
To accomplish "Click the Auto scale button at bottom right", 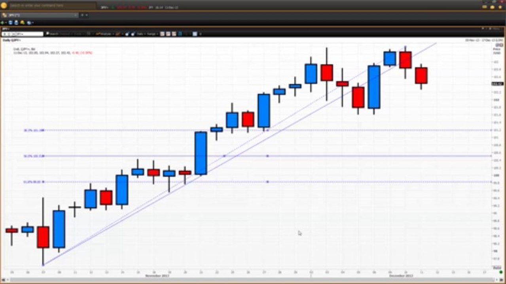I will (497, 268).
